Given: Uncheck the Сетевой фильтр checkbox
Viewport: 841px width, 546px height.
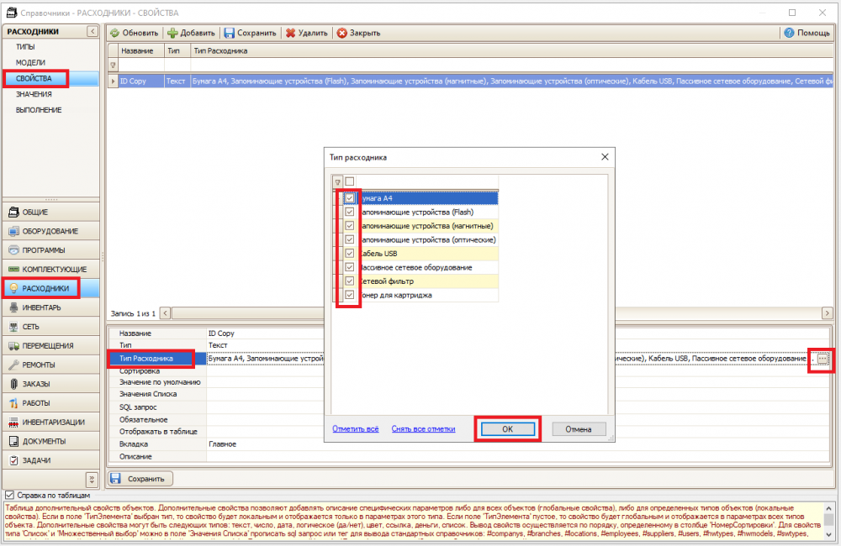Looking at the screenshot, I should pyautogui.click(x=350, y=281).
